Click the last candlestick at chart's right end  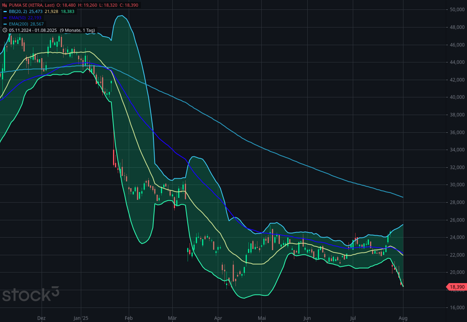click(401, 284)
